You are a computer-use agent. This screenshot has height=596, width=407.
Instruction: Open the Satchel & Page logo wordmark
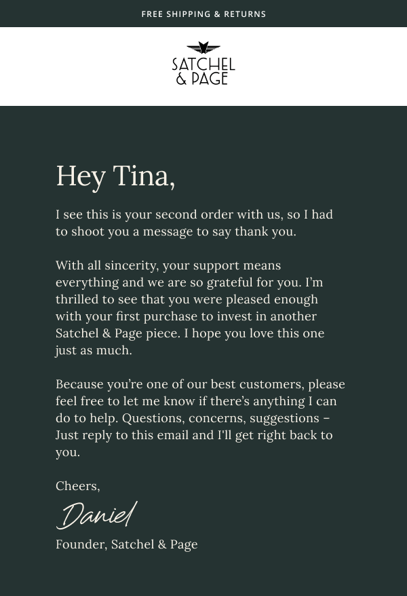203,71
